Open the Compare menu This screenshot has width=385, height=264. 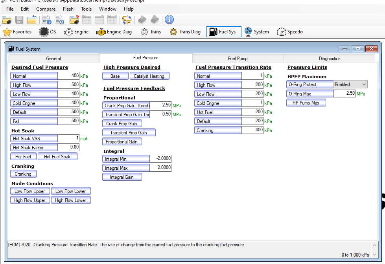pyautogui.click(x=46, y=9)
